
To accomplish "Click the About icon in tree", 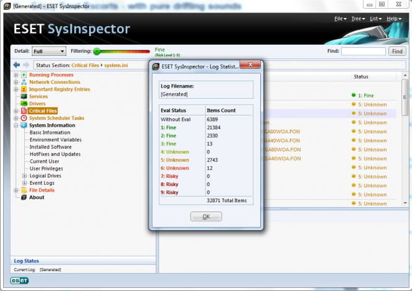I will [x=24, y=197].
